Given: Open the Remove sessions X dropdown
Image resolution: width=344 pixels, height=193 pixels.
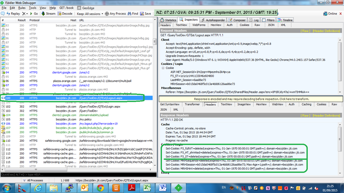Looking at the screenshot, I should [x=26, y=14].
